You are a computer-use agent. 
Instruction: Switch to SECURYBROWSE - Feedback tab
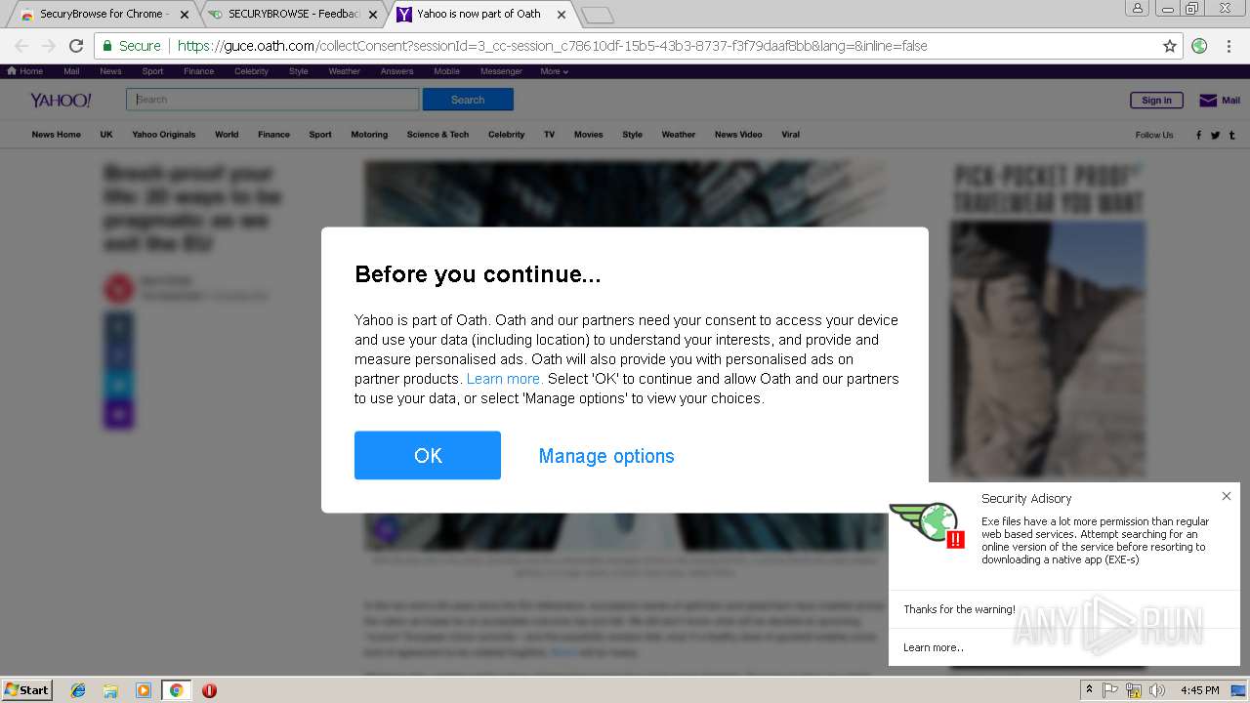click(293, 15)
